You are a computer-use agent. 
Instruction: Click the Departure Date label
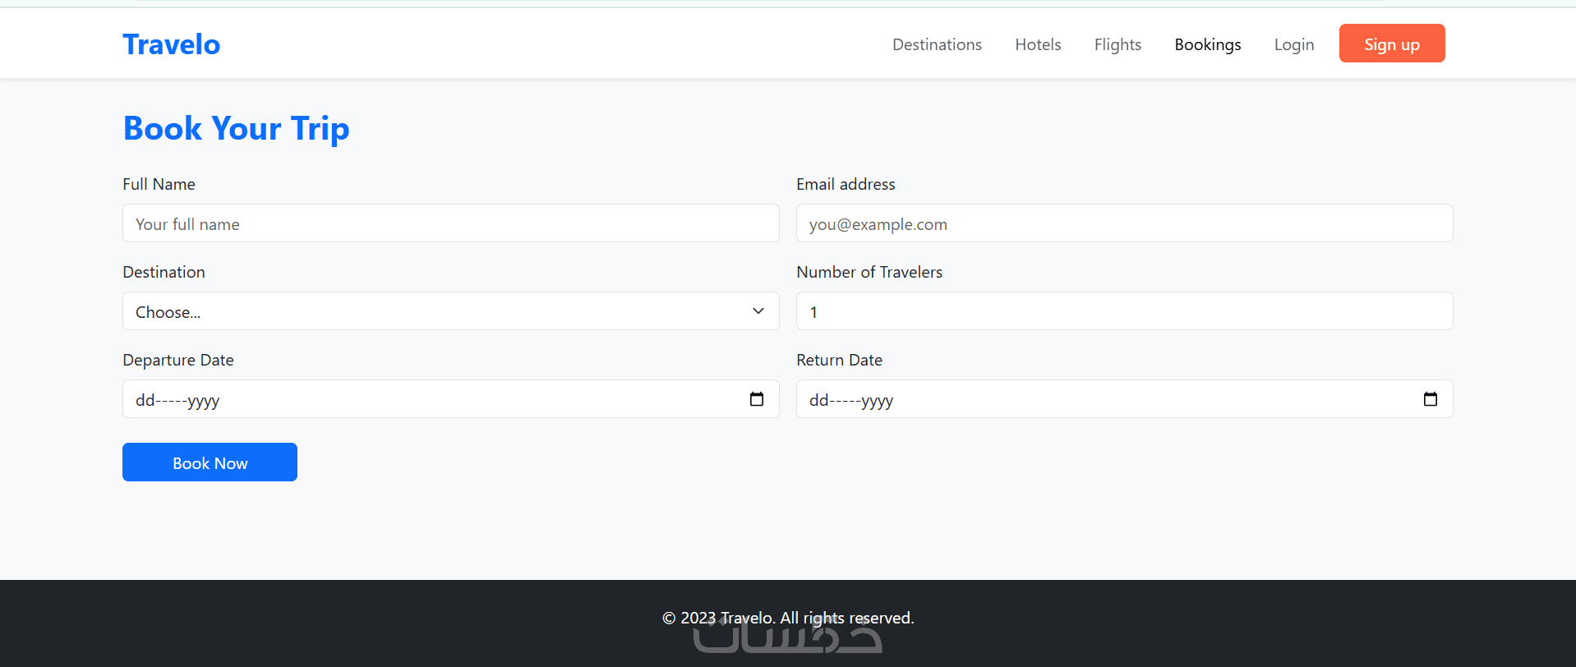pos(178,360)
